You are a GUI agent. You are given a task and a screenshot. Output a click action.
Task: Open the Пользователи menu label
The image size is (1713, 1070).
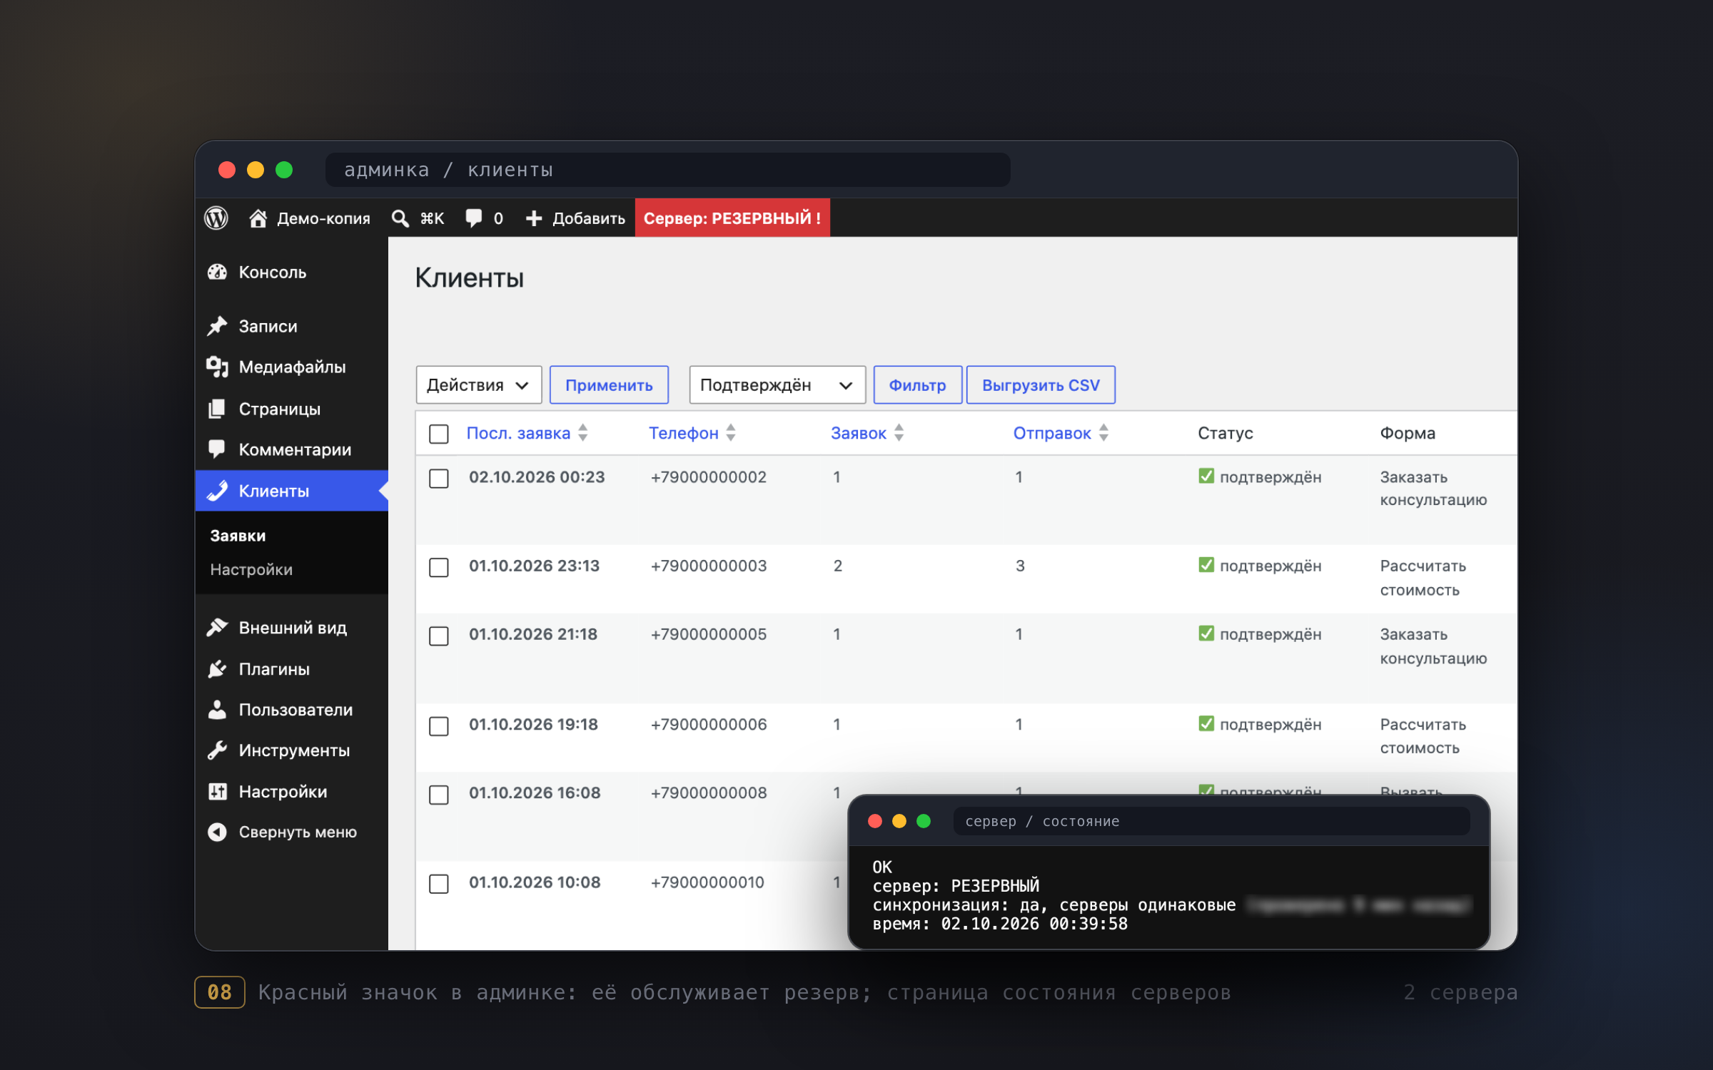pos(295,710)
